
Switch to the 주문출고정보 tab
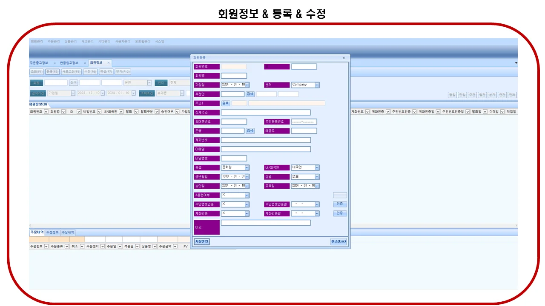click(x=39, y=63)
